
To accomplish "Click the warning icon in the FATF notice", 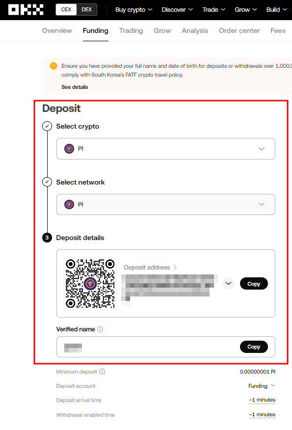I will pos(53,65).
